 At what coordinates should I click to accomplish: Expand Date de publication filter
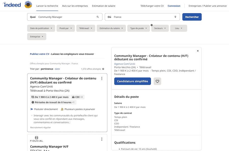coord(41,28)
